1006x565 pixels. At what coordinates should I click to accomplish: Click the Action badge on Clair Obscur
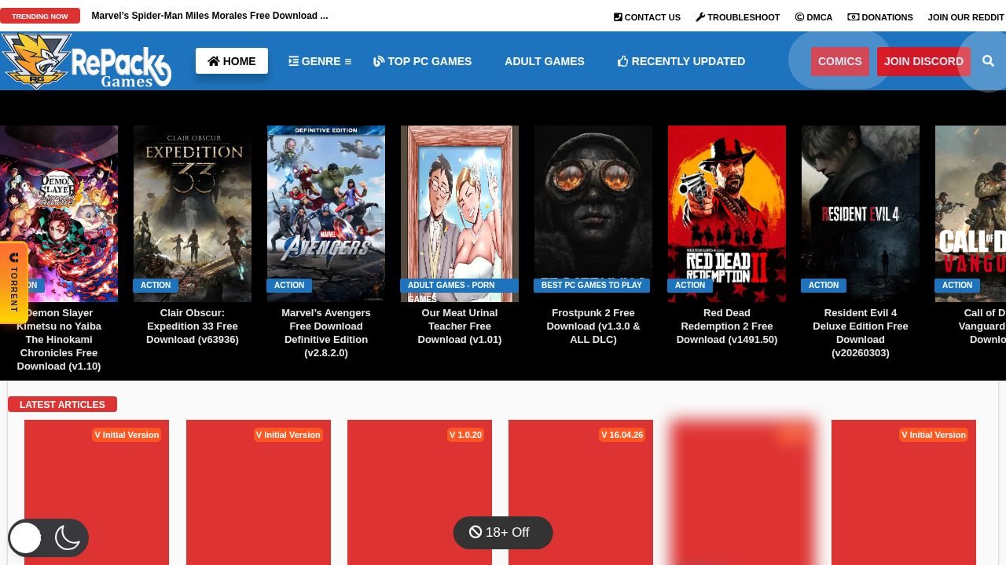[x=156, y=285]
